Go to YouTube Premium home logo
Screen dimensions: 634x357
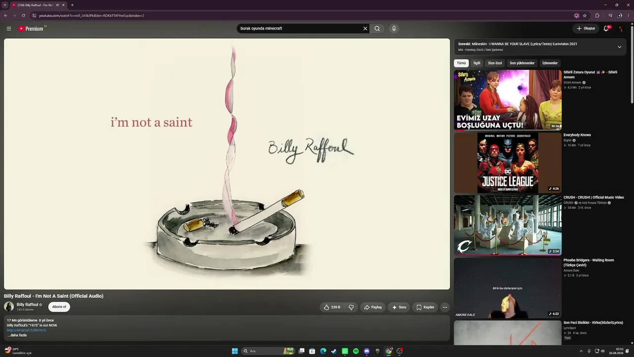pos(32,29)
